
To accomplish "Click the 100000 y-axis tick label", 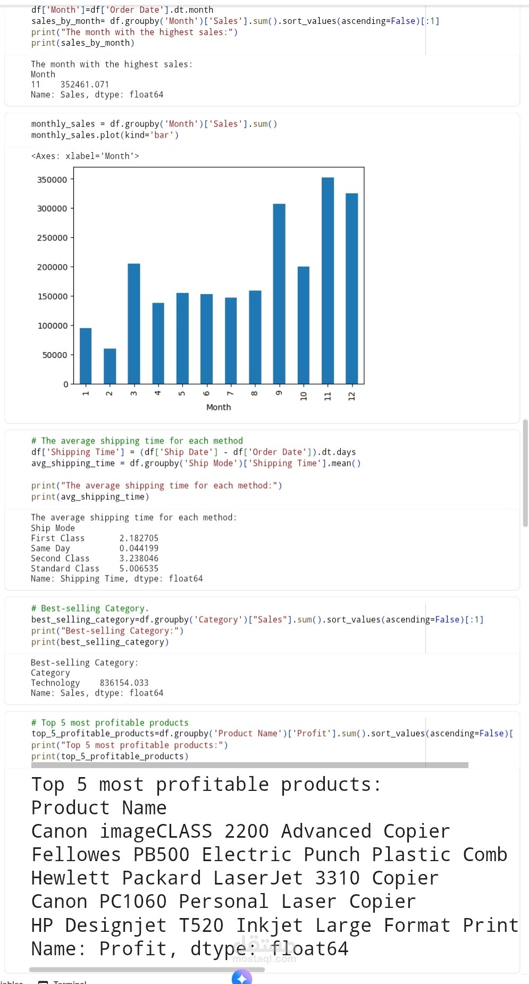I will tap(52, 326).
